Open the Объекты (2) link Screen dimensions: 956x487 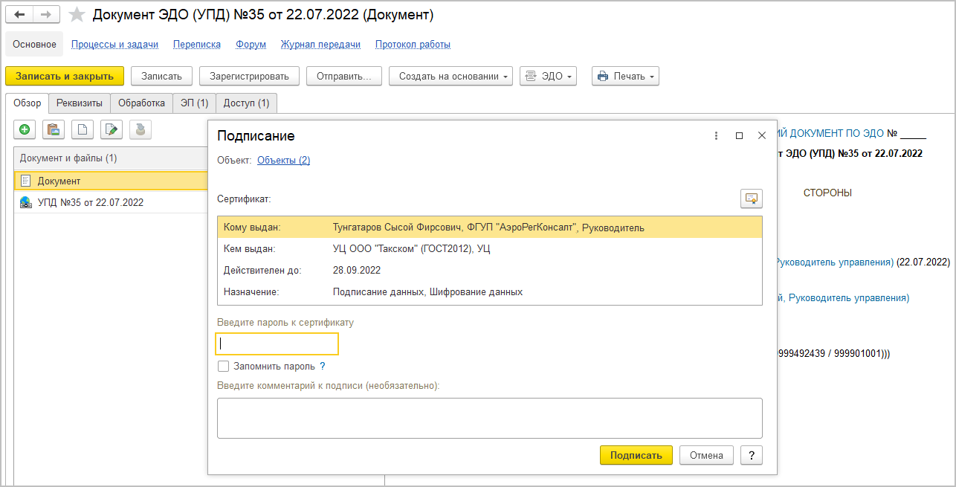(283, 160)
